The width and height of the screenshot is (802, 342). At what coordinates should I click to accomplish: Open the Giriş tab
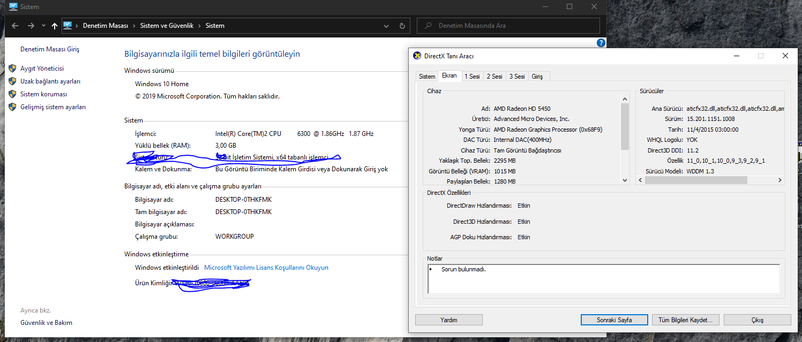(x=537, y=77)
